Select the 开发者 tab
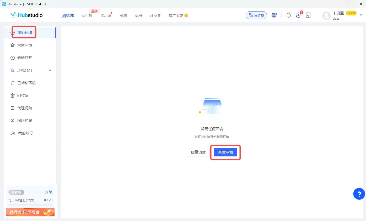The image size is (366, 221). (x=155, y=15)
